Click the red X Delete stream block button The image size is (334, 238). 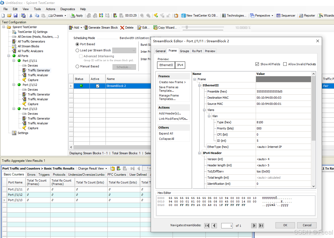[127, 28]
